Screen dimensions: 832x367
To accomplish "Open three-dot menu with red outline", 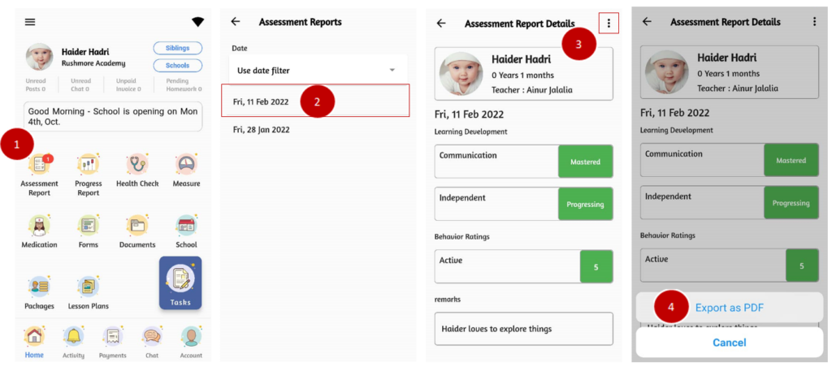I will (x=609, y=24).
